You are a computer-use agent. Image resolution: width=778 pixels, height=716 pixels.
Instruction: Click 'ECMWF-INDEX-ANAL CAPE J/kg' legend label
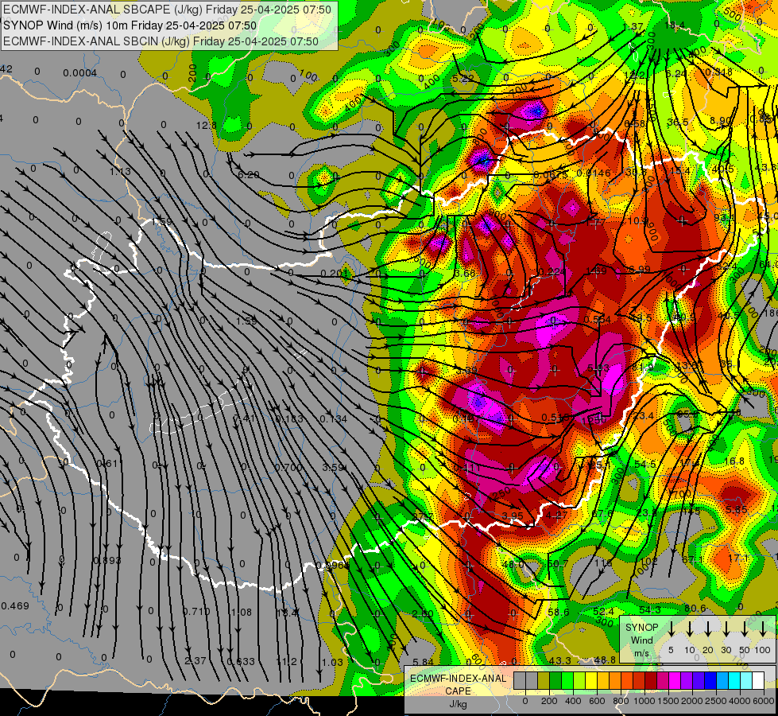(458, 691)
